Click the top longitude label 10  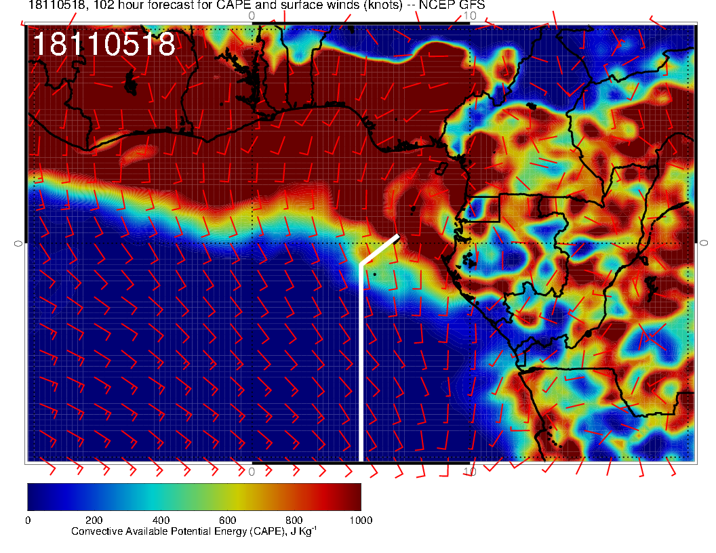pyautogui.click(x=470, y=16)
